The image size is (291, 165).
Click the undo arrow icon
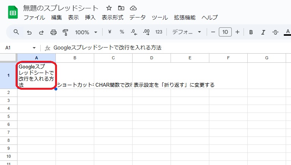29,32
